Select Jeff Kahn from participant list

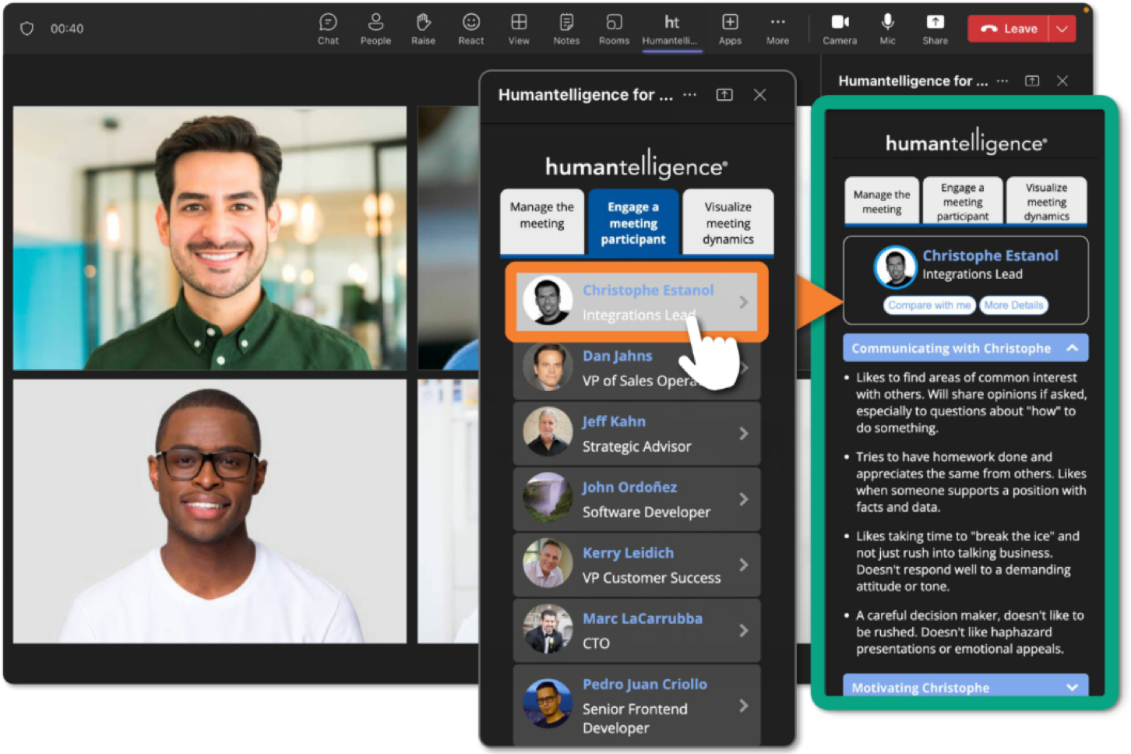coord(636,434)
